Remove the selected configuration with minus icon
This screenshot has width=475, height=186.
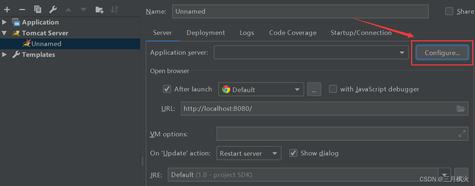[x=22, y=9]
